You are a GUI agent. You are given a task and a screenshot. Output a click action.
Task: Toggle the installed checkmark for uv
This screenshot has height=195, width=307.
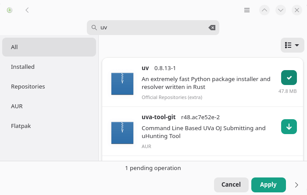(289, 78)
